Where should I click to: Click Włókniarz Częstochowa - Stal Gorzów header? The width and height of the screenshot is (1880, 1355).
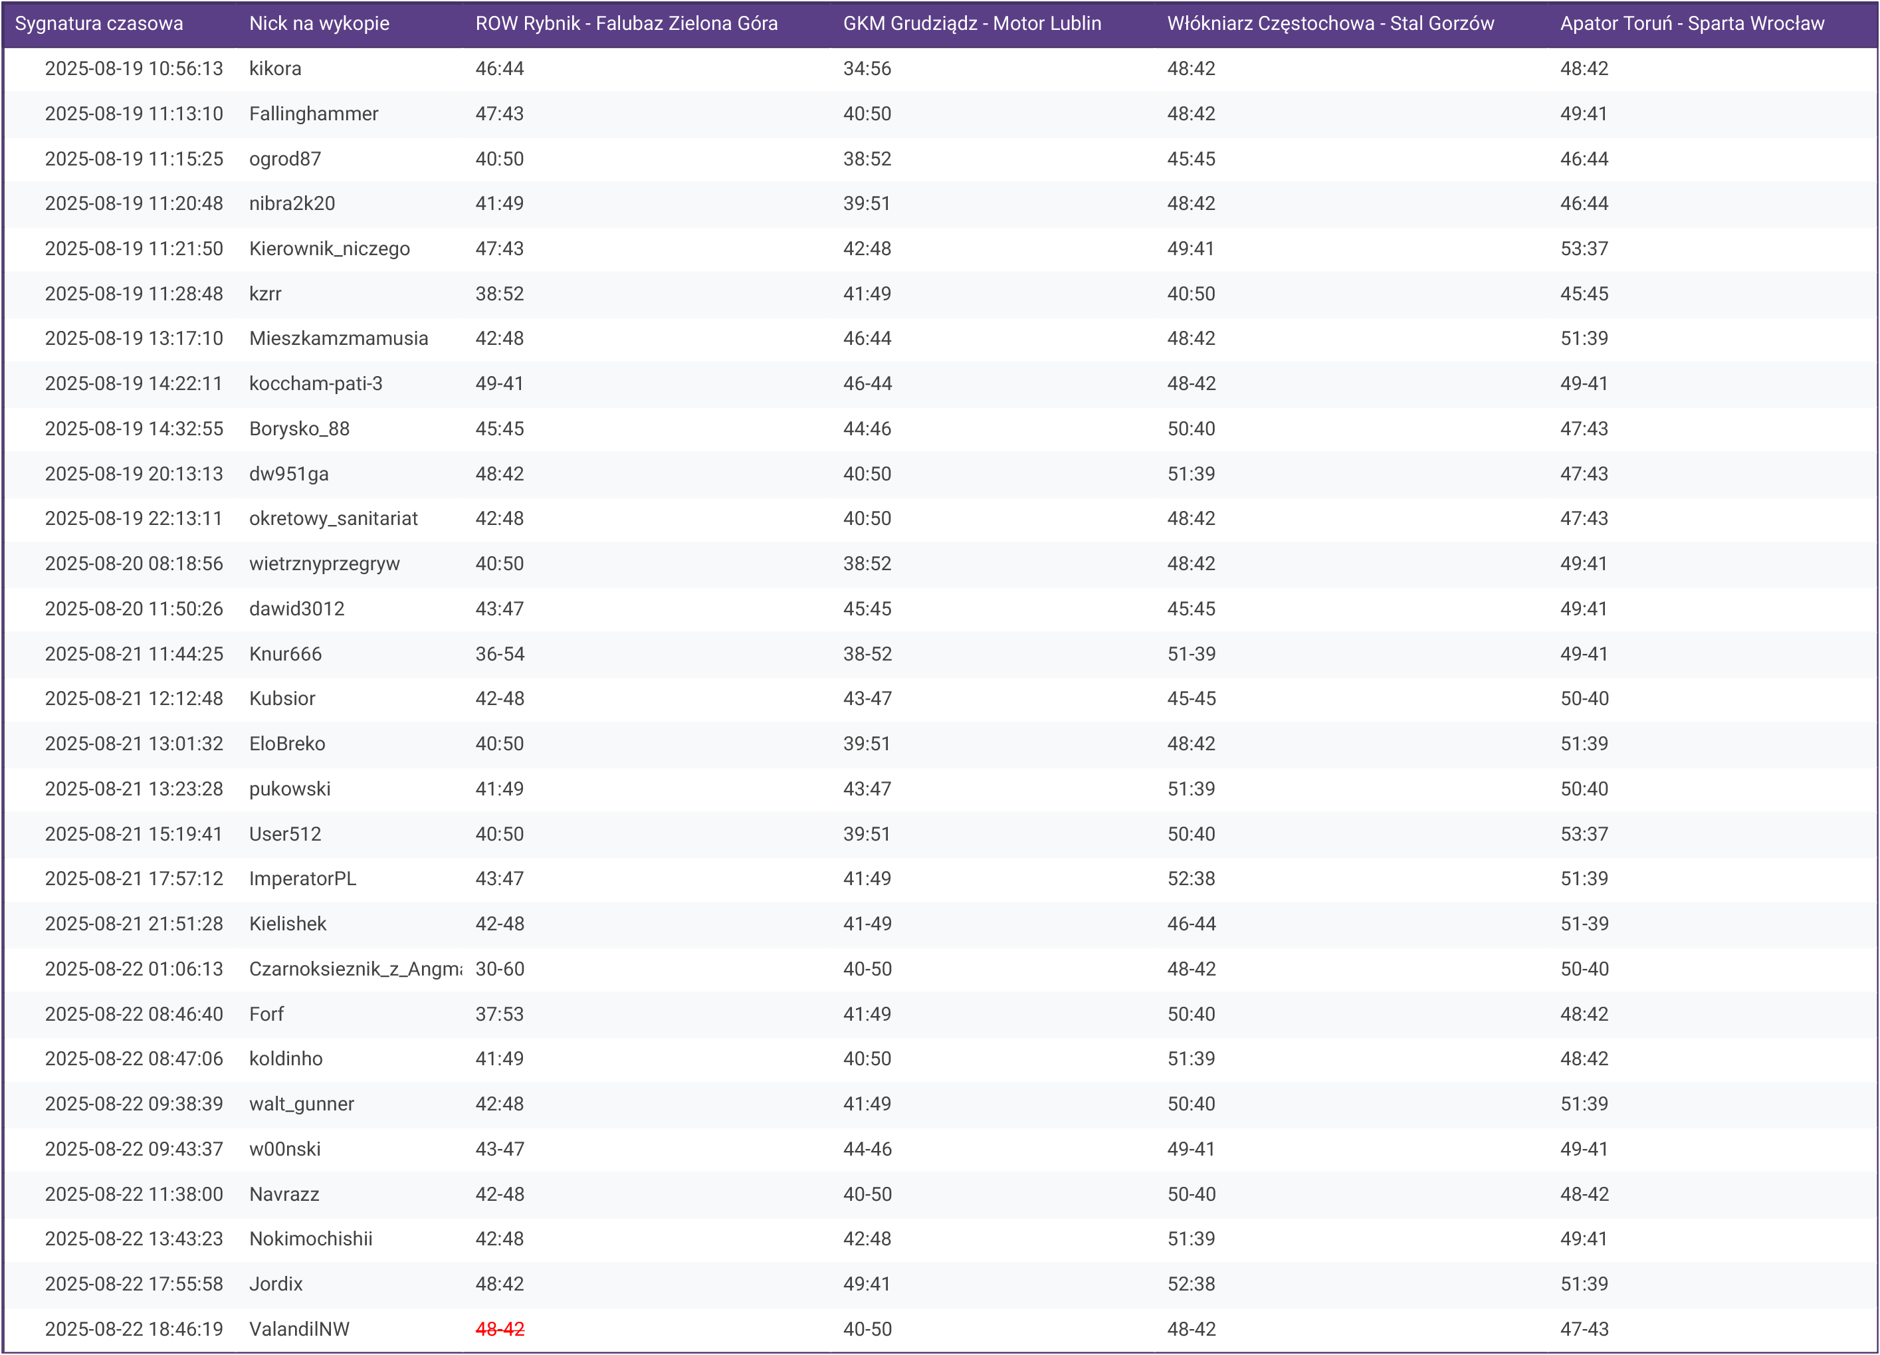[x=1330, y=23]
